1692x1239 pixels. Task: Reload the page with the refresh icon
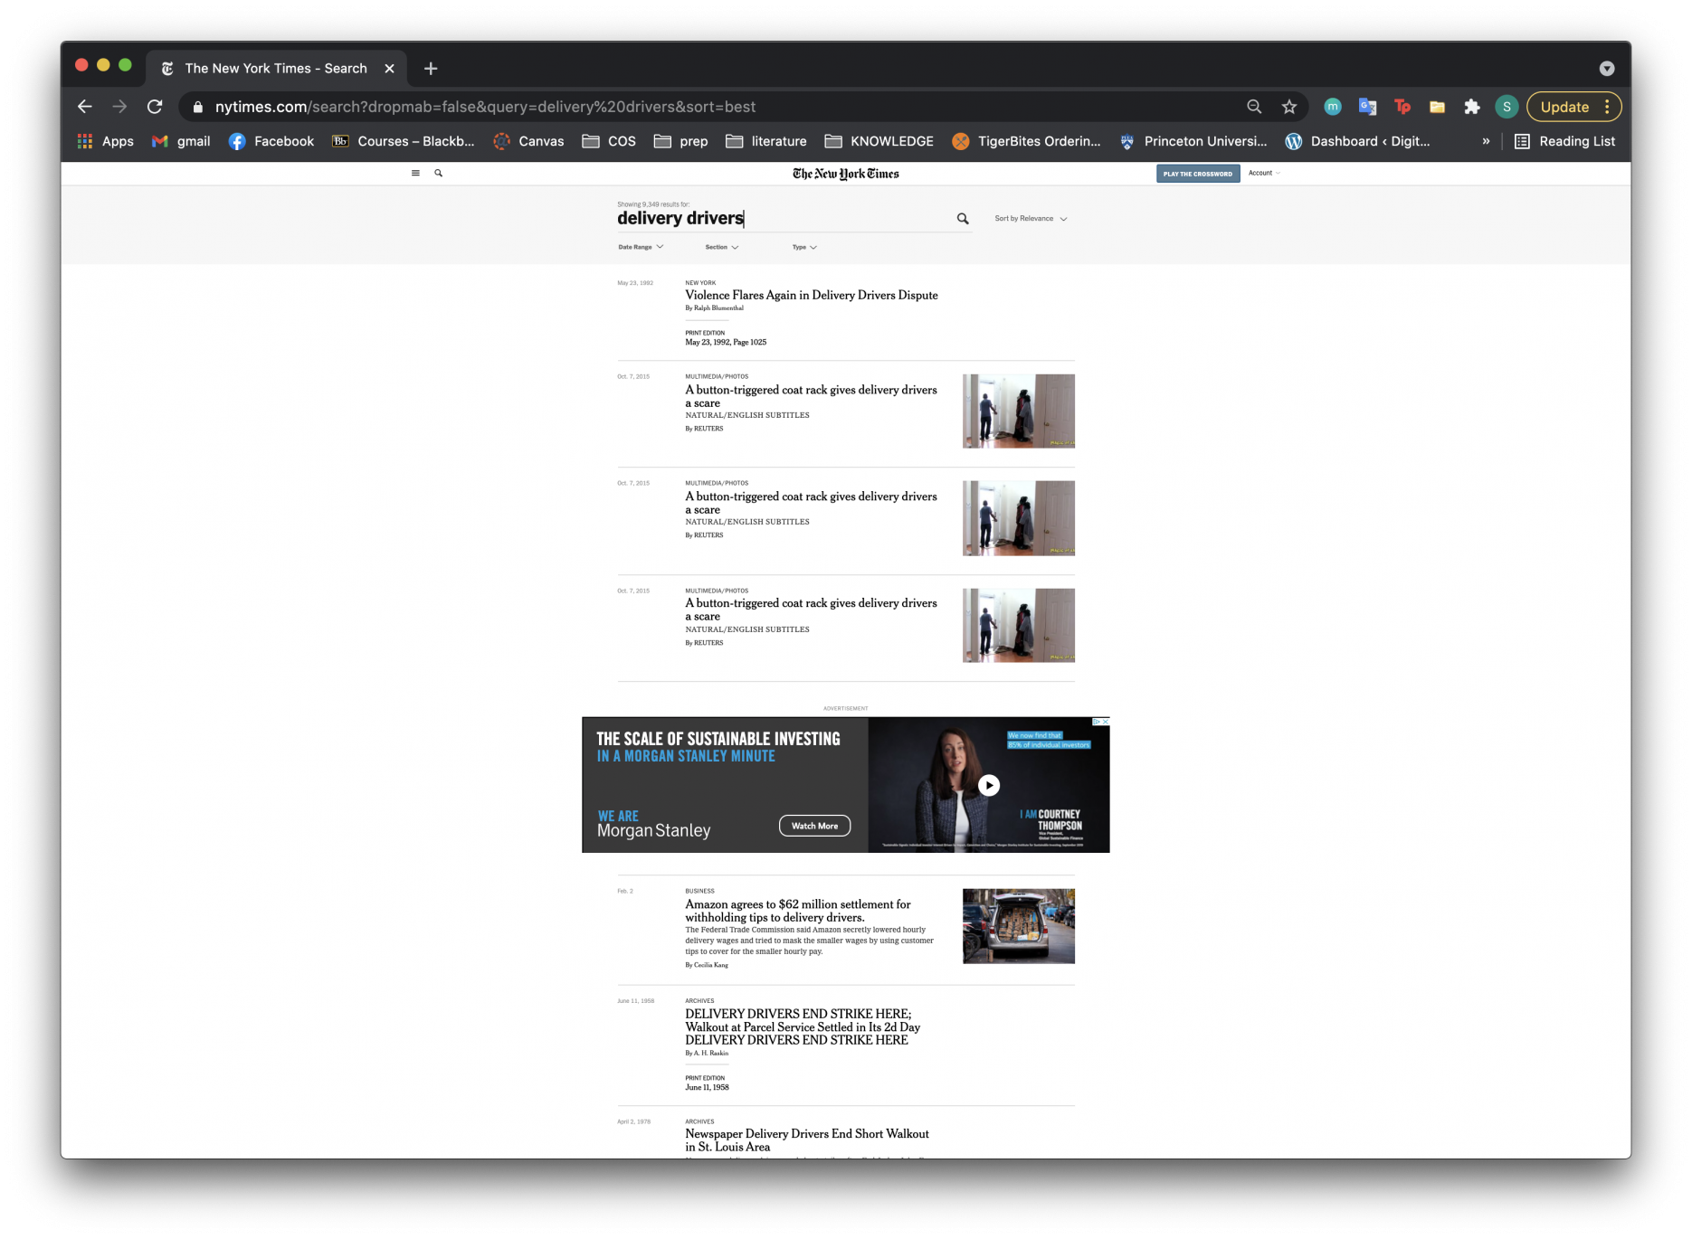click(155, 107)
